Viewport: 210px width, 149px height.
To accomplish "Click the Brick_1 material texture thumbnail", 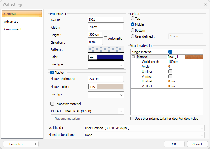I will click(x=194, y=57).
